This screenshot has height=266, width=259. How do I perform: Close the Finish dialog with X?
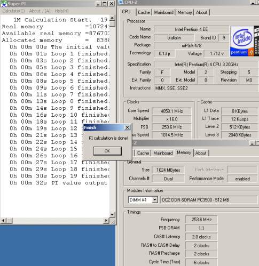pyautogui.click(x=127, y=127)
